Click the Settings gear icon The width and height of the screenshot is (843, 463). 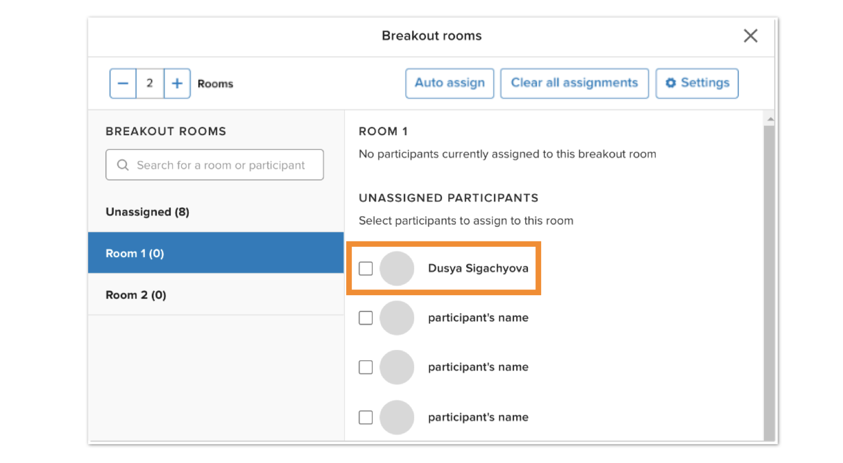tap(670, 83)
